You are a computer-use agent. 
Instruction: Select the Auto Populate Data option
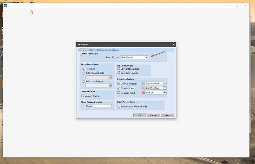tap(83, 73)
